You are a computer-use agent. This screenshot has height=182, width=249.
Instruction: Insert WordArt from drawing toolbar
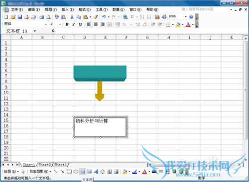pos(96,172)
